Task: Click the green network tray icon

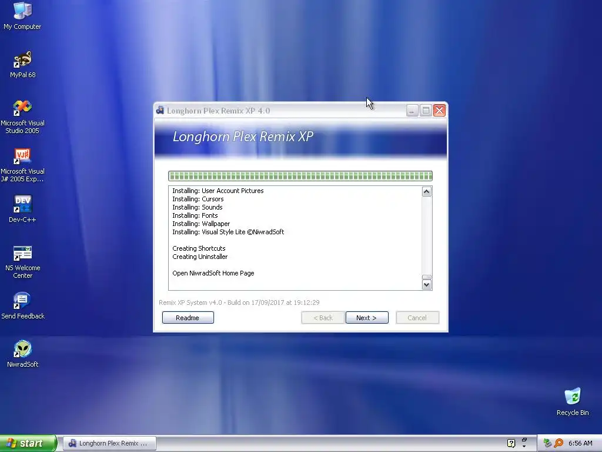Action: tap(547, 443)
